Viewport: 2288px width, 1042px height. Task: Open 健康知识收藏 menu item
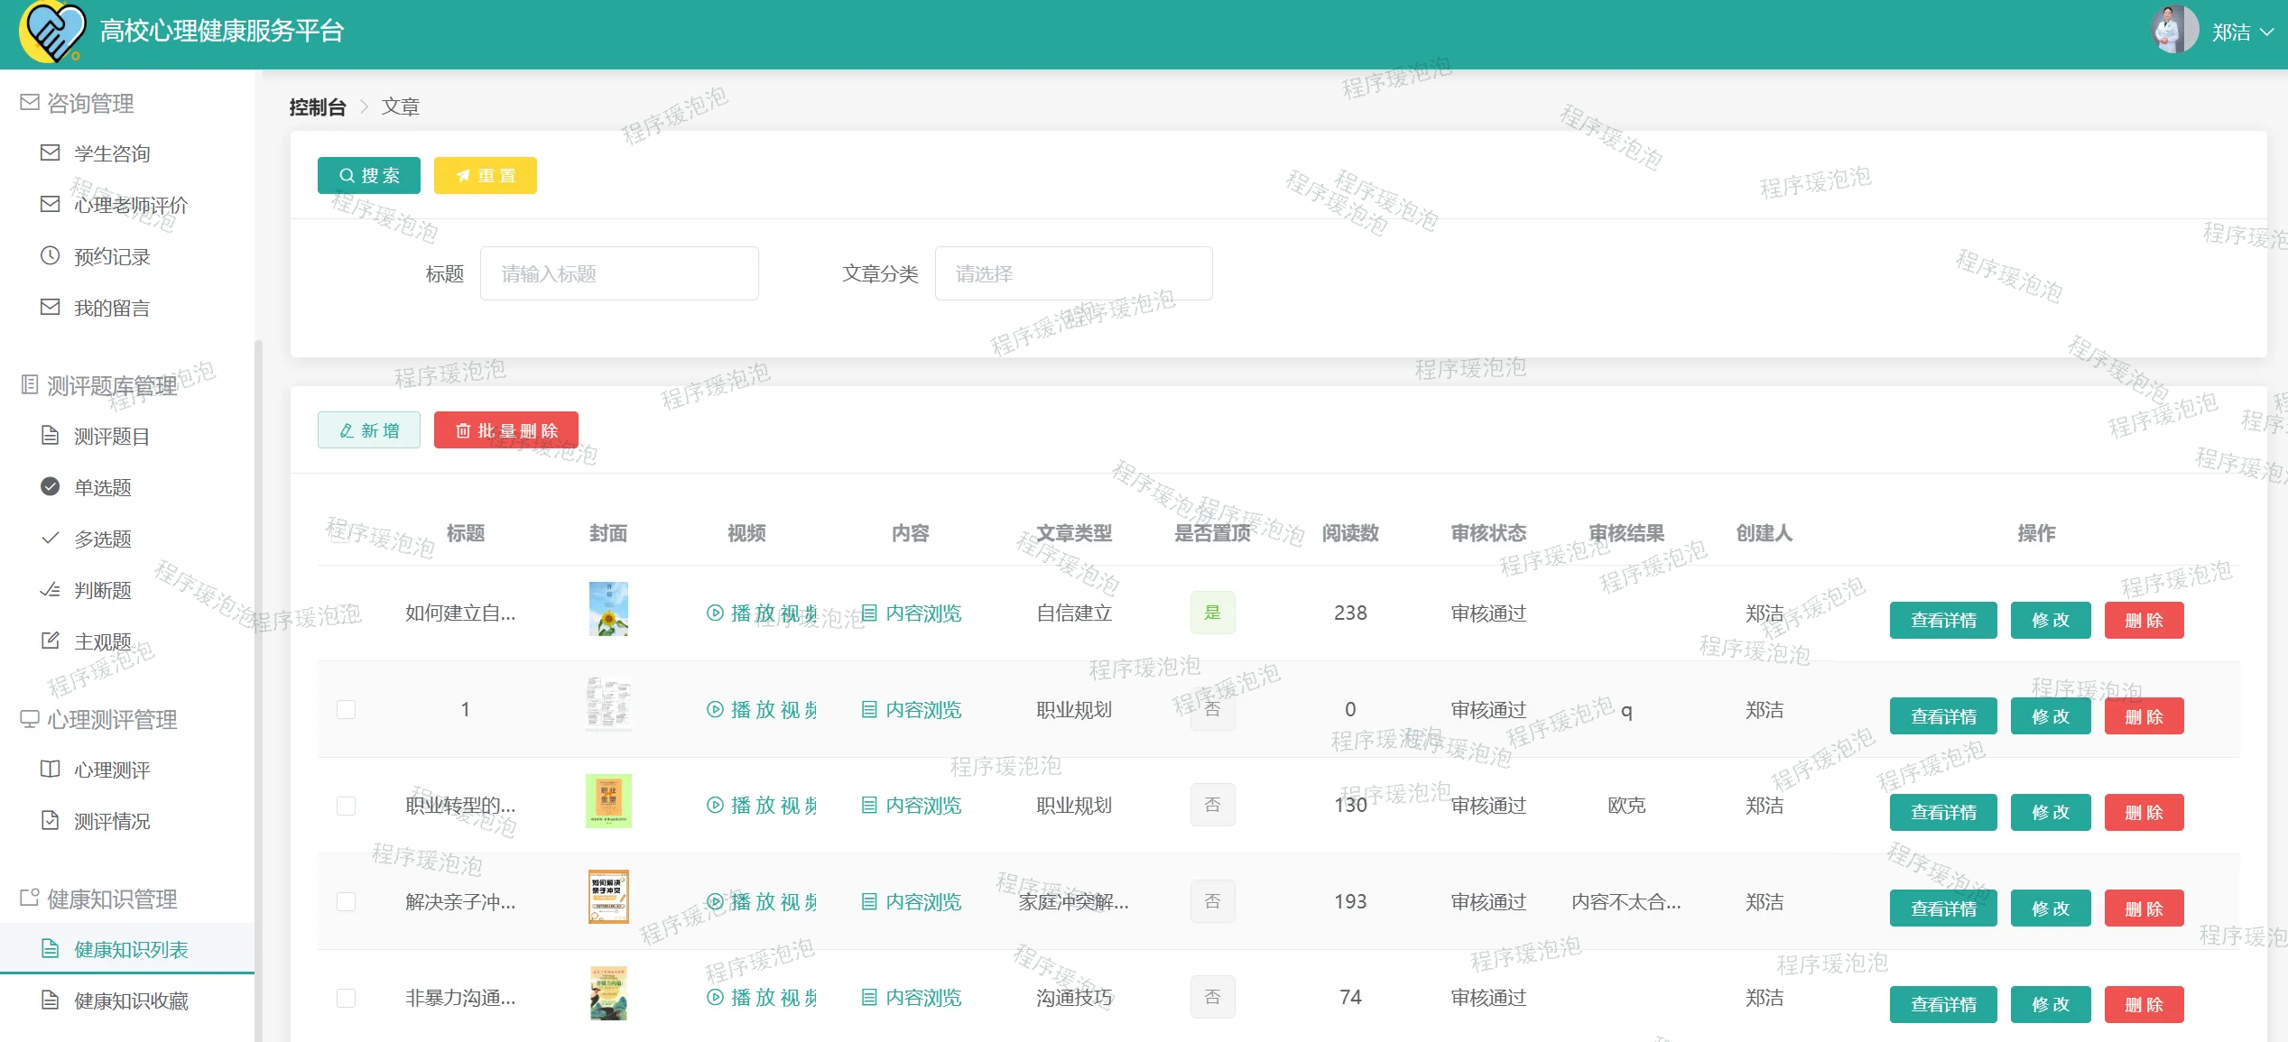pos(131,1001)
